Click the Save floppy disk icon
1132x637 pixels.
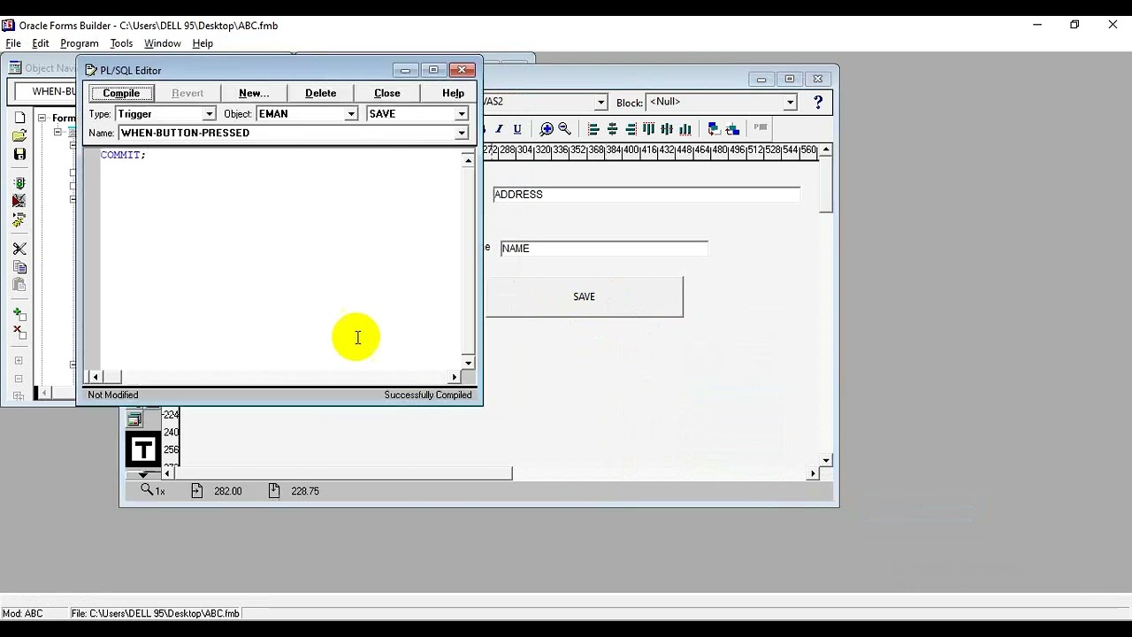[19, 154]
